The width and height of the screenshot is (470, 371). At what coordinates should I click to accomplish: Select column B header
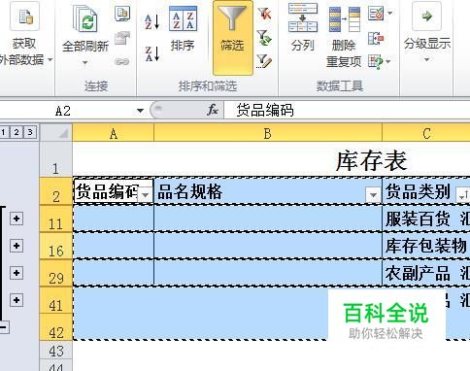coord(268,133)
